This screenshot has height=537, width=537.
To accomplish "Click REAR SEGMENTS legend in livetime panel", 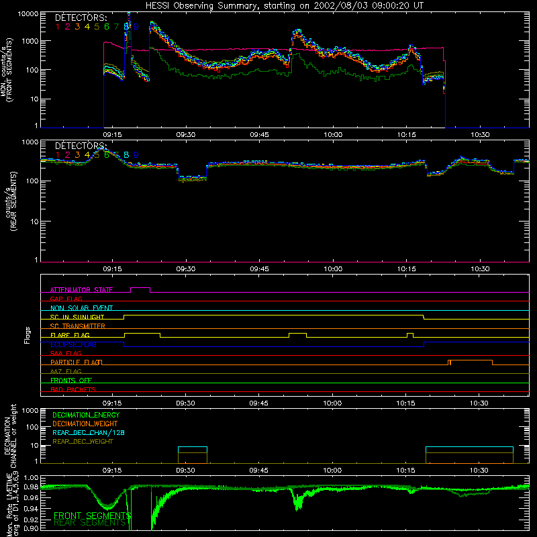I will coord(90,522).
